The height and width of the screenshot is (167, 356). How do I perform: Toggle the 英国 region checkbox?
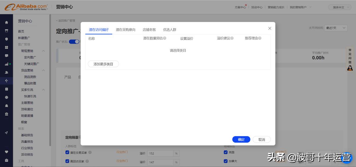coord(226,152)
